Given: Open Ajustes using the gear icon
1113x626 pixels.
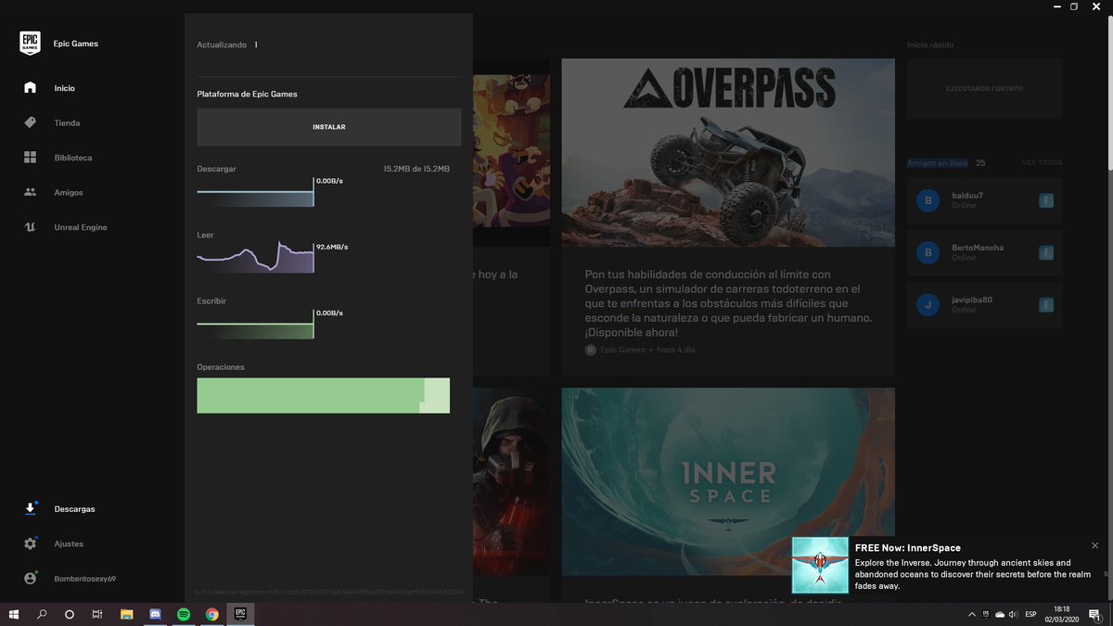Looking at the screenshot, I should pyautogui.click(x=30, y=543).
